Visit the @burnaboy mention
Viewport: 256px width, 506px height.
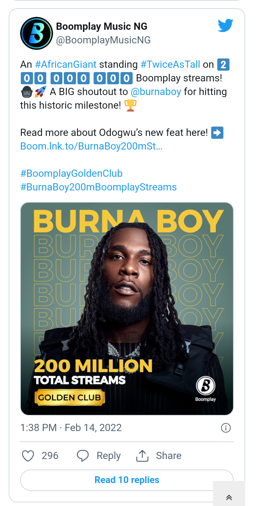tap(156, 92)
